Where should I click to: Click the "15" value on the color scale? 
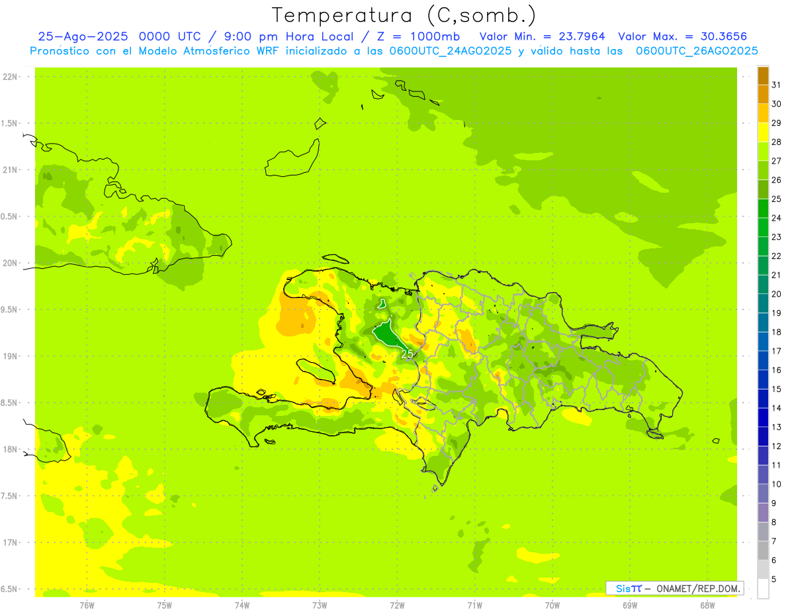click(777, 389)
